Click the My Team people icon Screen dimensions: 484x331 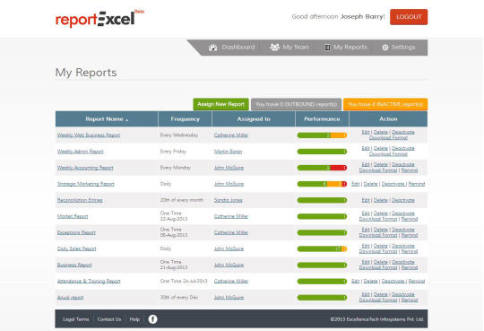point(274,48)
